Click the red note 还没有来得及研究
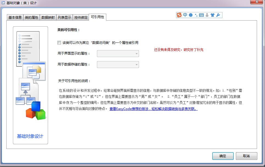The width and height of the screenshot is (265, 167). coord(178,50)
